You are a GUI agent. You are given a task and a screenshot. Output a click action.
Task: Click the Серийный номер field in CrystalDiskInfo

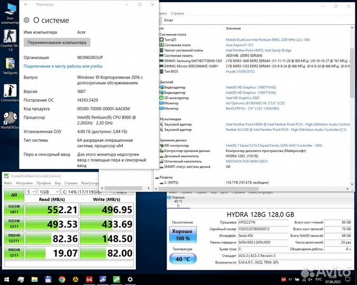pos(263,229)
